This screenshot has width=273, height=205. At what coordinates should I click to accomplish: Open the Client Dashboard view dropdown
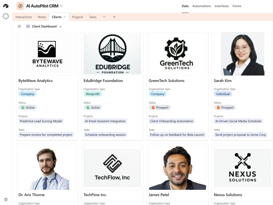(x=60, y=27)
